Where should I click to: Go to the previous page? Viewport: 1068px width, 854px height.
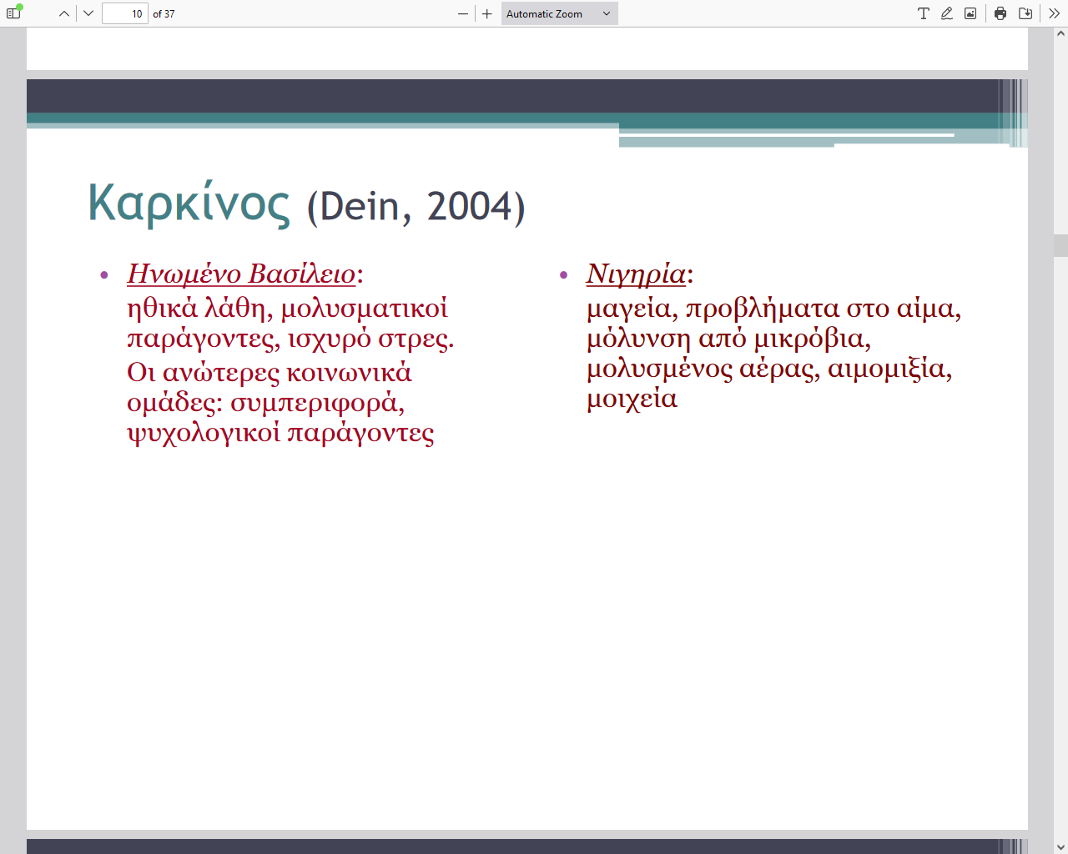[64, 13]
